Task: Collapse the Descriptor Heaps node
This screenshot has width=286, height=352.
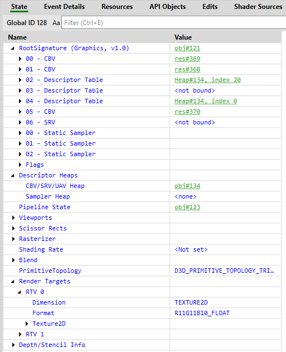Action: click(13, 175)
